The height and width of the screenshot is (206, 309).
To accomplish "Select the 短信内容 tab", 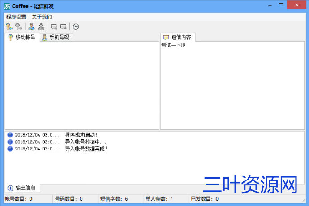I will click(x=178, y=37).
